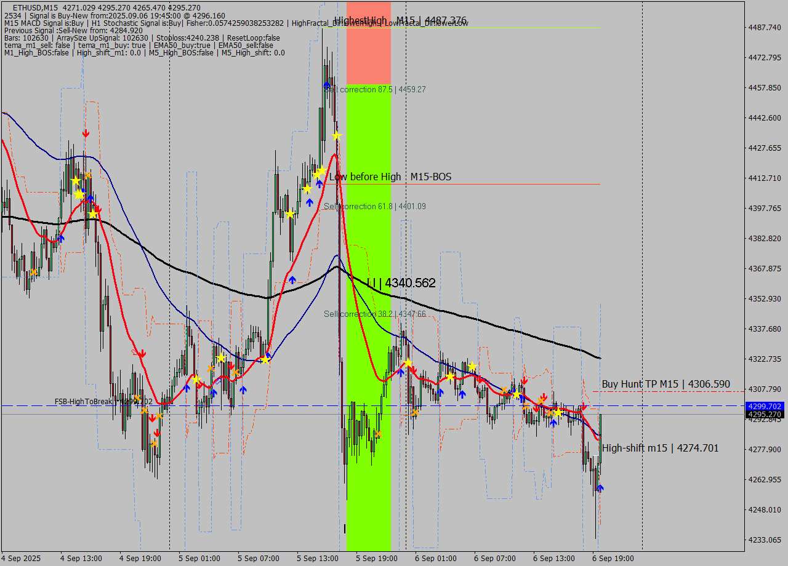Click the Buy Hunt TP M15 | 4306.590 label
The height and width of the screenshot is (566, 788).
pos(665,384)
